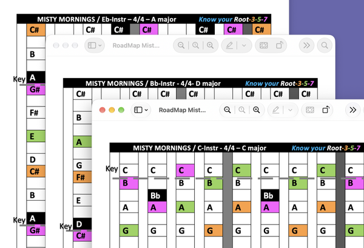
Task: Click the window title RoadMap Mist... in the front window
Action: tap(182, 110)
